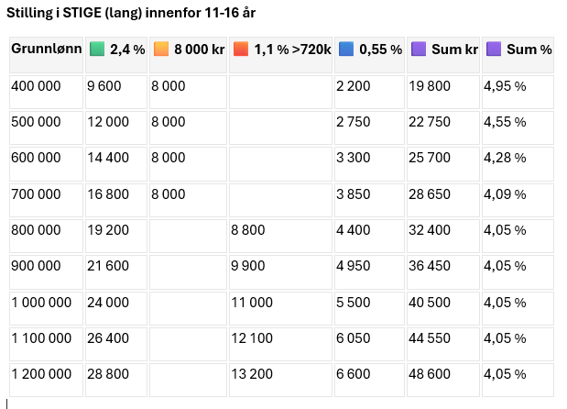Click the purple square beside Sum %

click(x=494, y=49)
